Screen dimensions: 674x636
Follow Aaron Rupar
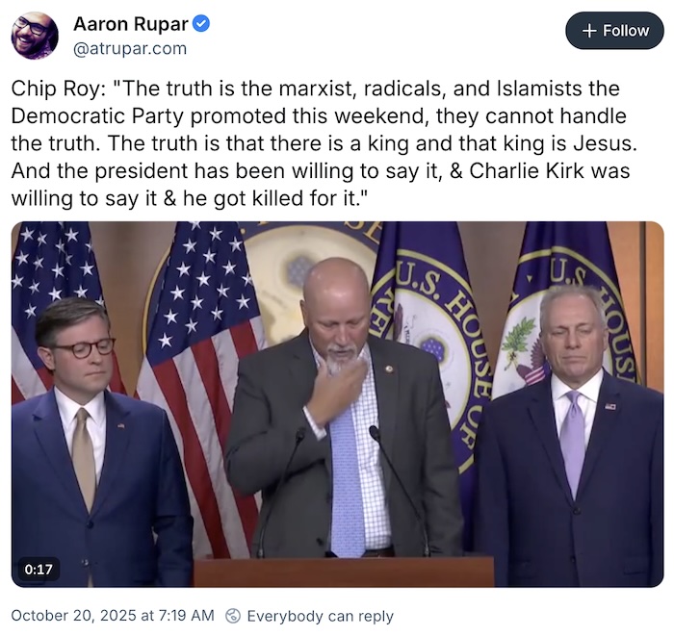click(x=614, y=31)
